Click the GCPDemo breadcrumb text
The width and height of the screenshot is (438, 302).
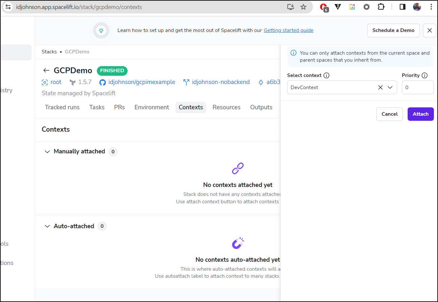click(x=77, y=52)
